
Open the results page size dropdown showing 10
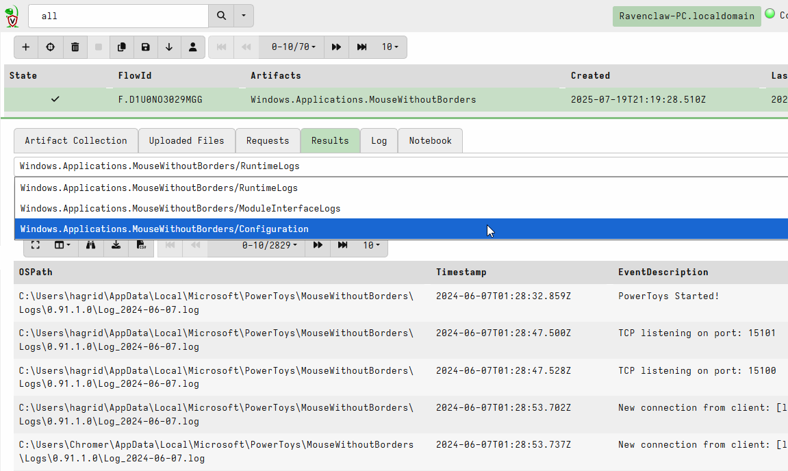[371, 245]
